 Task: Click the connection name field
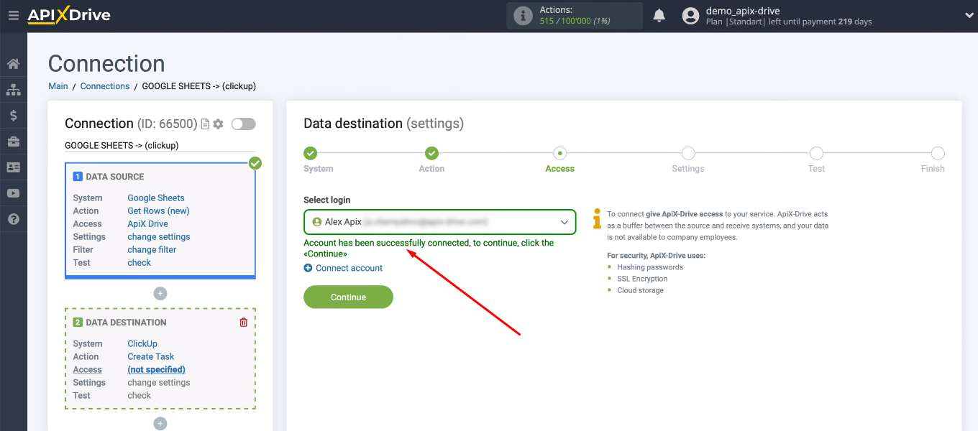[160, 145]
